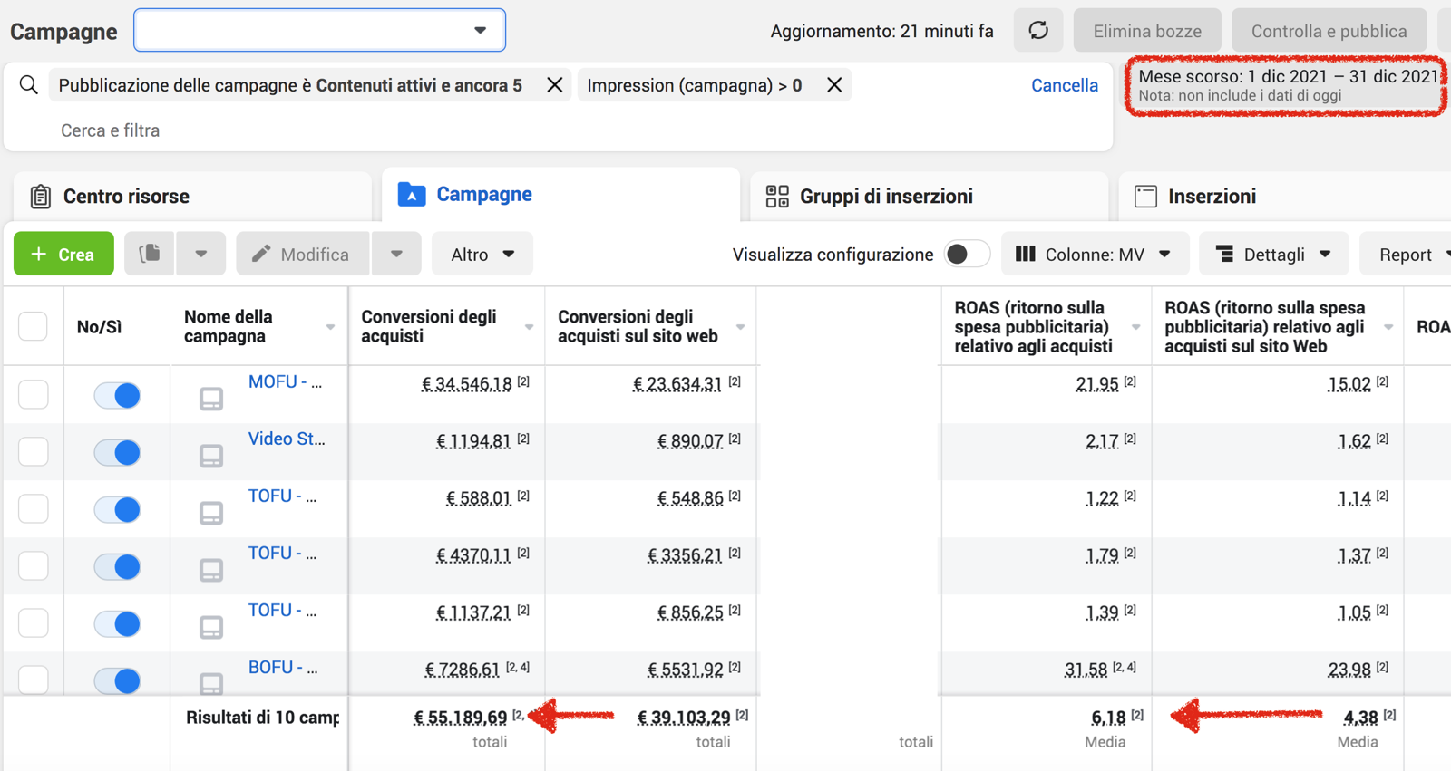Click Elimina bozze button
Image resolution: width=1451 pixels, height=771 pixels.
pos(1147,31)
